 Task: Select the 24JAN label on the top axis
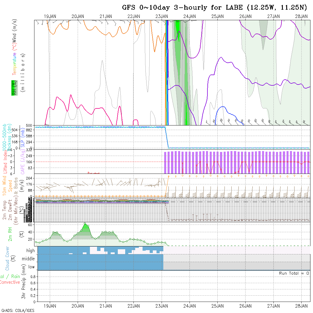click(x=190, y=17)
